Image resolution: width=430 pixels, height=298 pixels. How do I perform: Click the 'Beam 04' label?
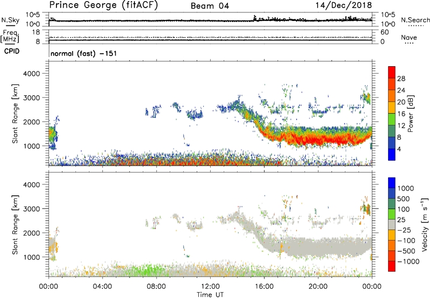(x=210, y=6)
